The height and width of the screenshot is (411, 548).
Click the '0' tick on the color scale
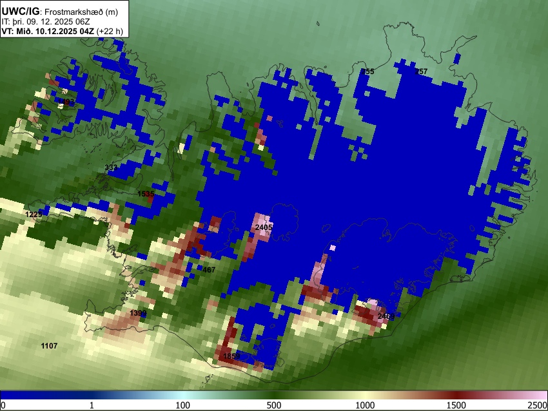[x=3, y=405]
